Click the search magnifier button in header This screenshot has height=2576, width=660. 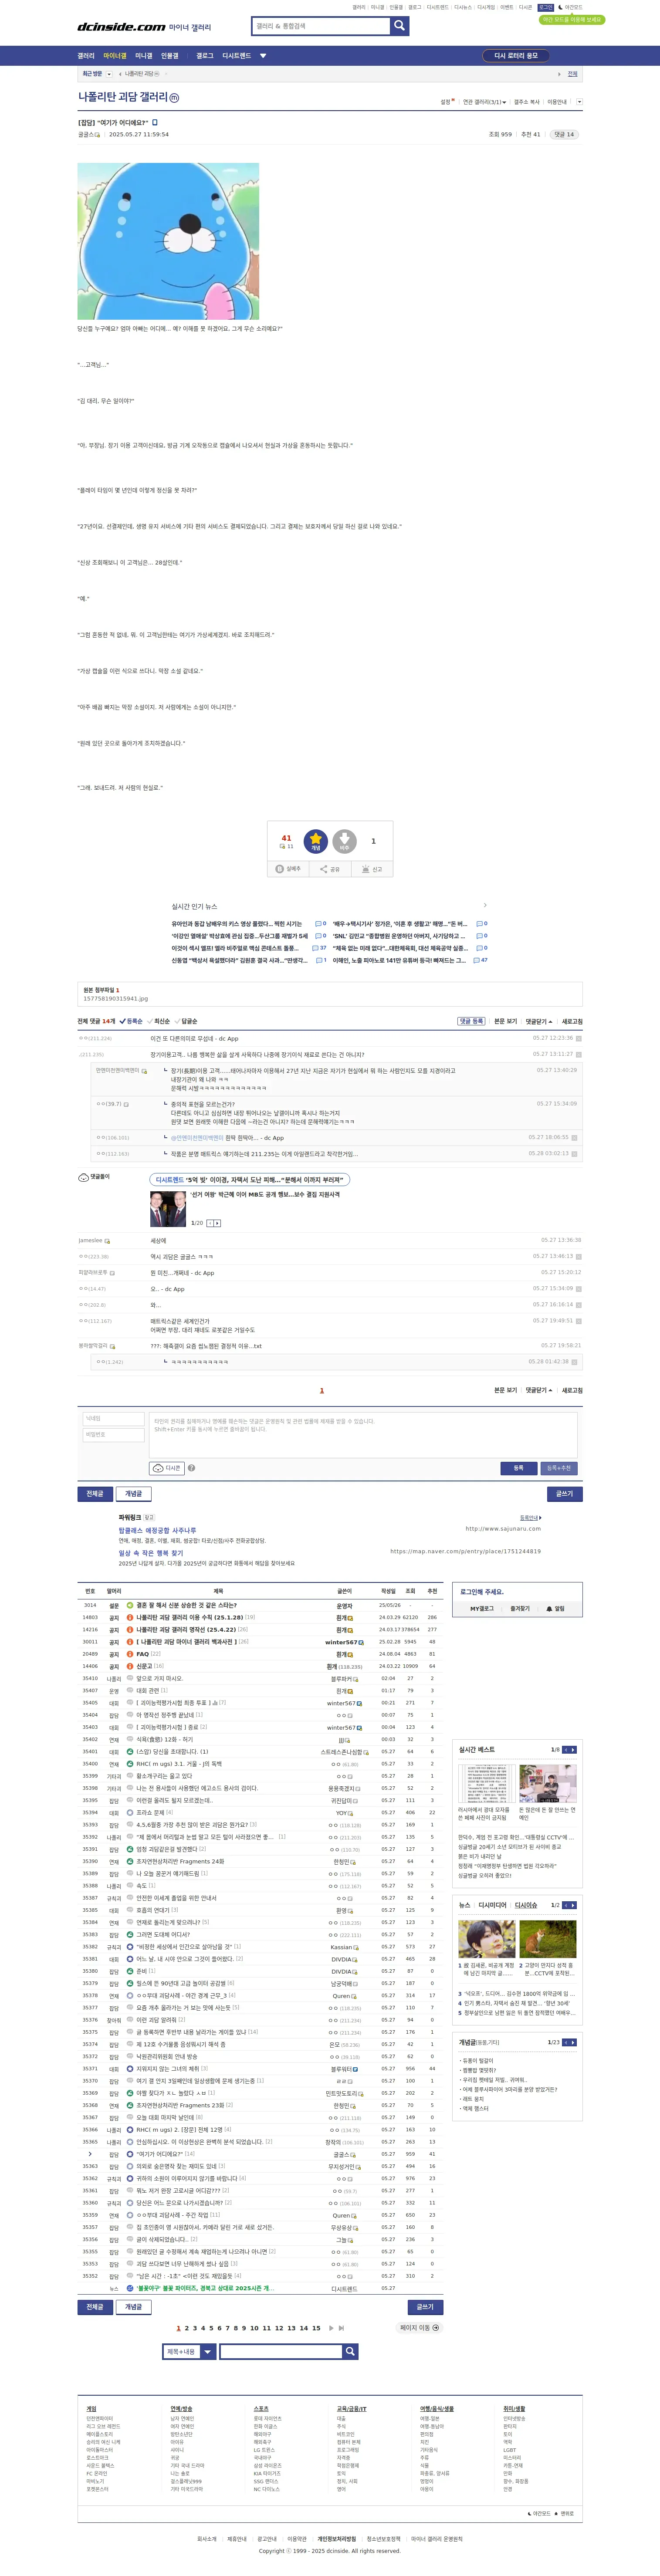pyautogui.click(x=400, y=26)
